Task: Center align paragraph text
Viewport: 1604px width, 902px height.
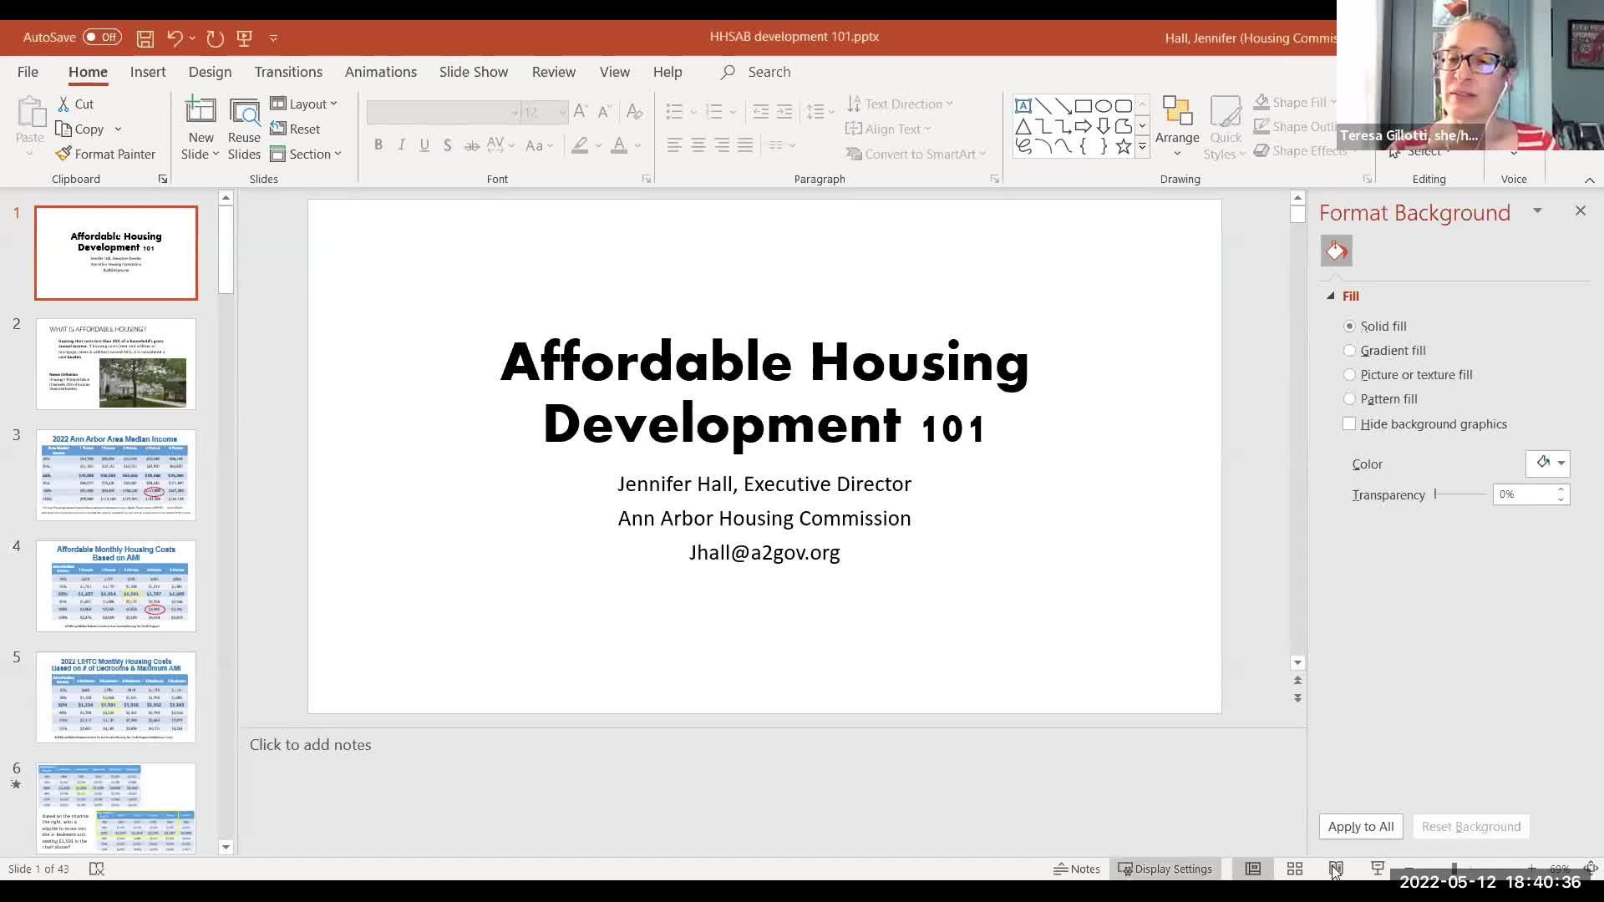Action: coord(698,145)
